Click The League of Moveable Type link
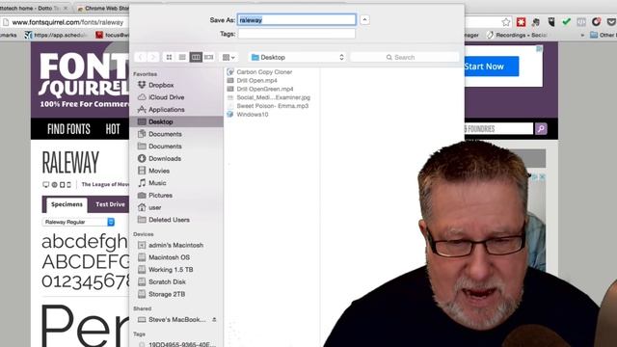 (105, 184)
